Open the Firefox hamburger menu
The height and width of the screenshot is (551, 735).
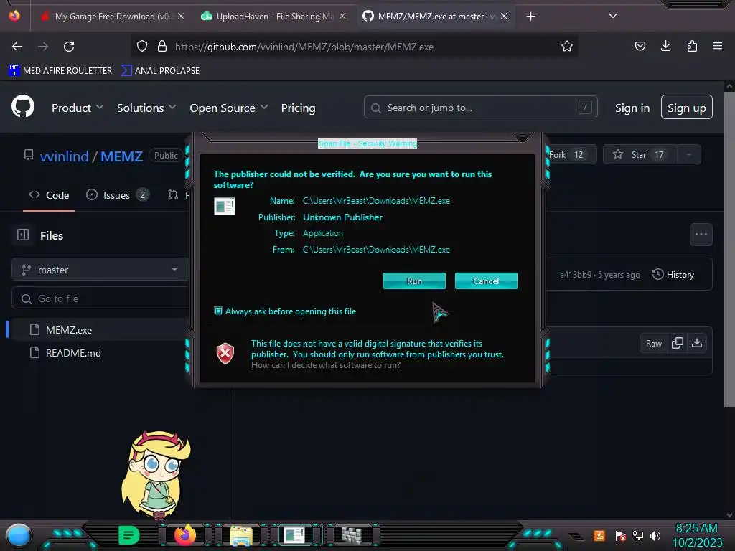pyautogui.click(x=718, y=47)
